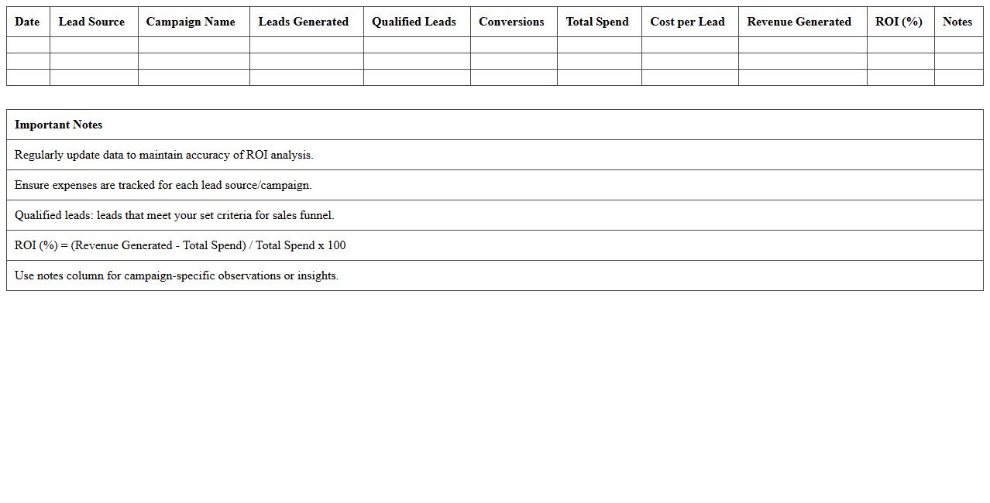990x503 pixels.
Task: Select the empty Campaign Name cell in row two
Action: [191, 61]
